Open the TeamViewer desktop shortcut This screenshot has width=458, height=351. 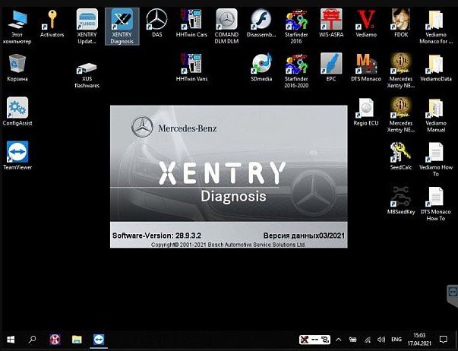(17, 152)
